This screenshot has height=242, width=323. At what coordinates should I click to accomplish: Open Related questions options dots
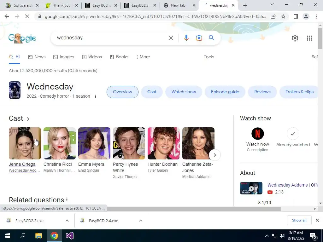67,199
